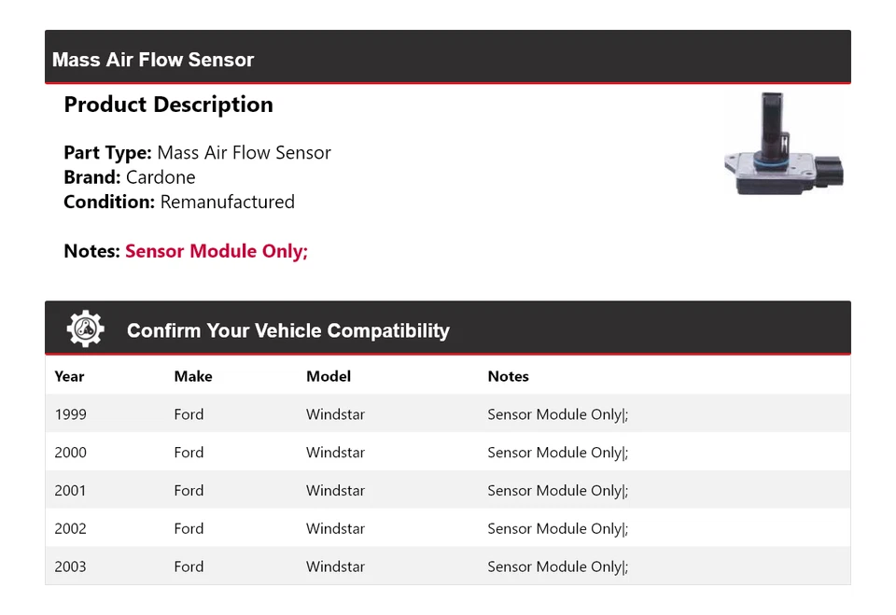
Task: Click the Product Description heading
Action: click(x=168, y=105)
